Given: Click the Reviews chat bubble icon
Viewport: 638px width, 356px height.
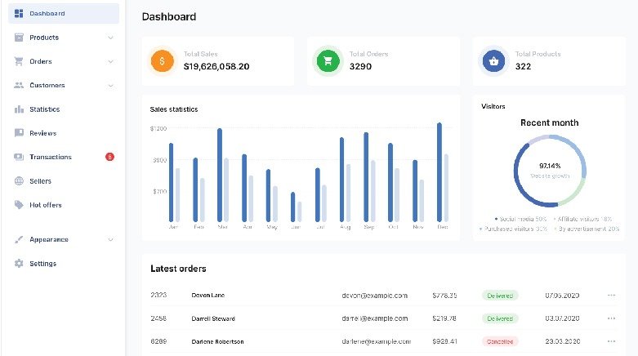Looking at the screenshot, I should (19, 133).
